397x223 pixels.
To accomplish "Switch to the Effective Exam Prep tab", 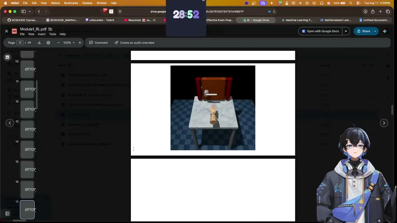I will [x=220, y=20].
